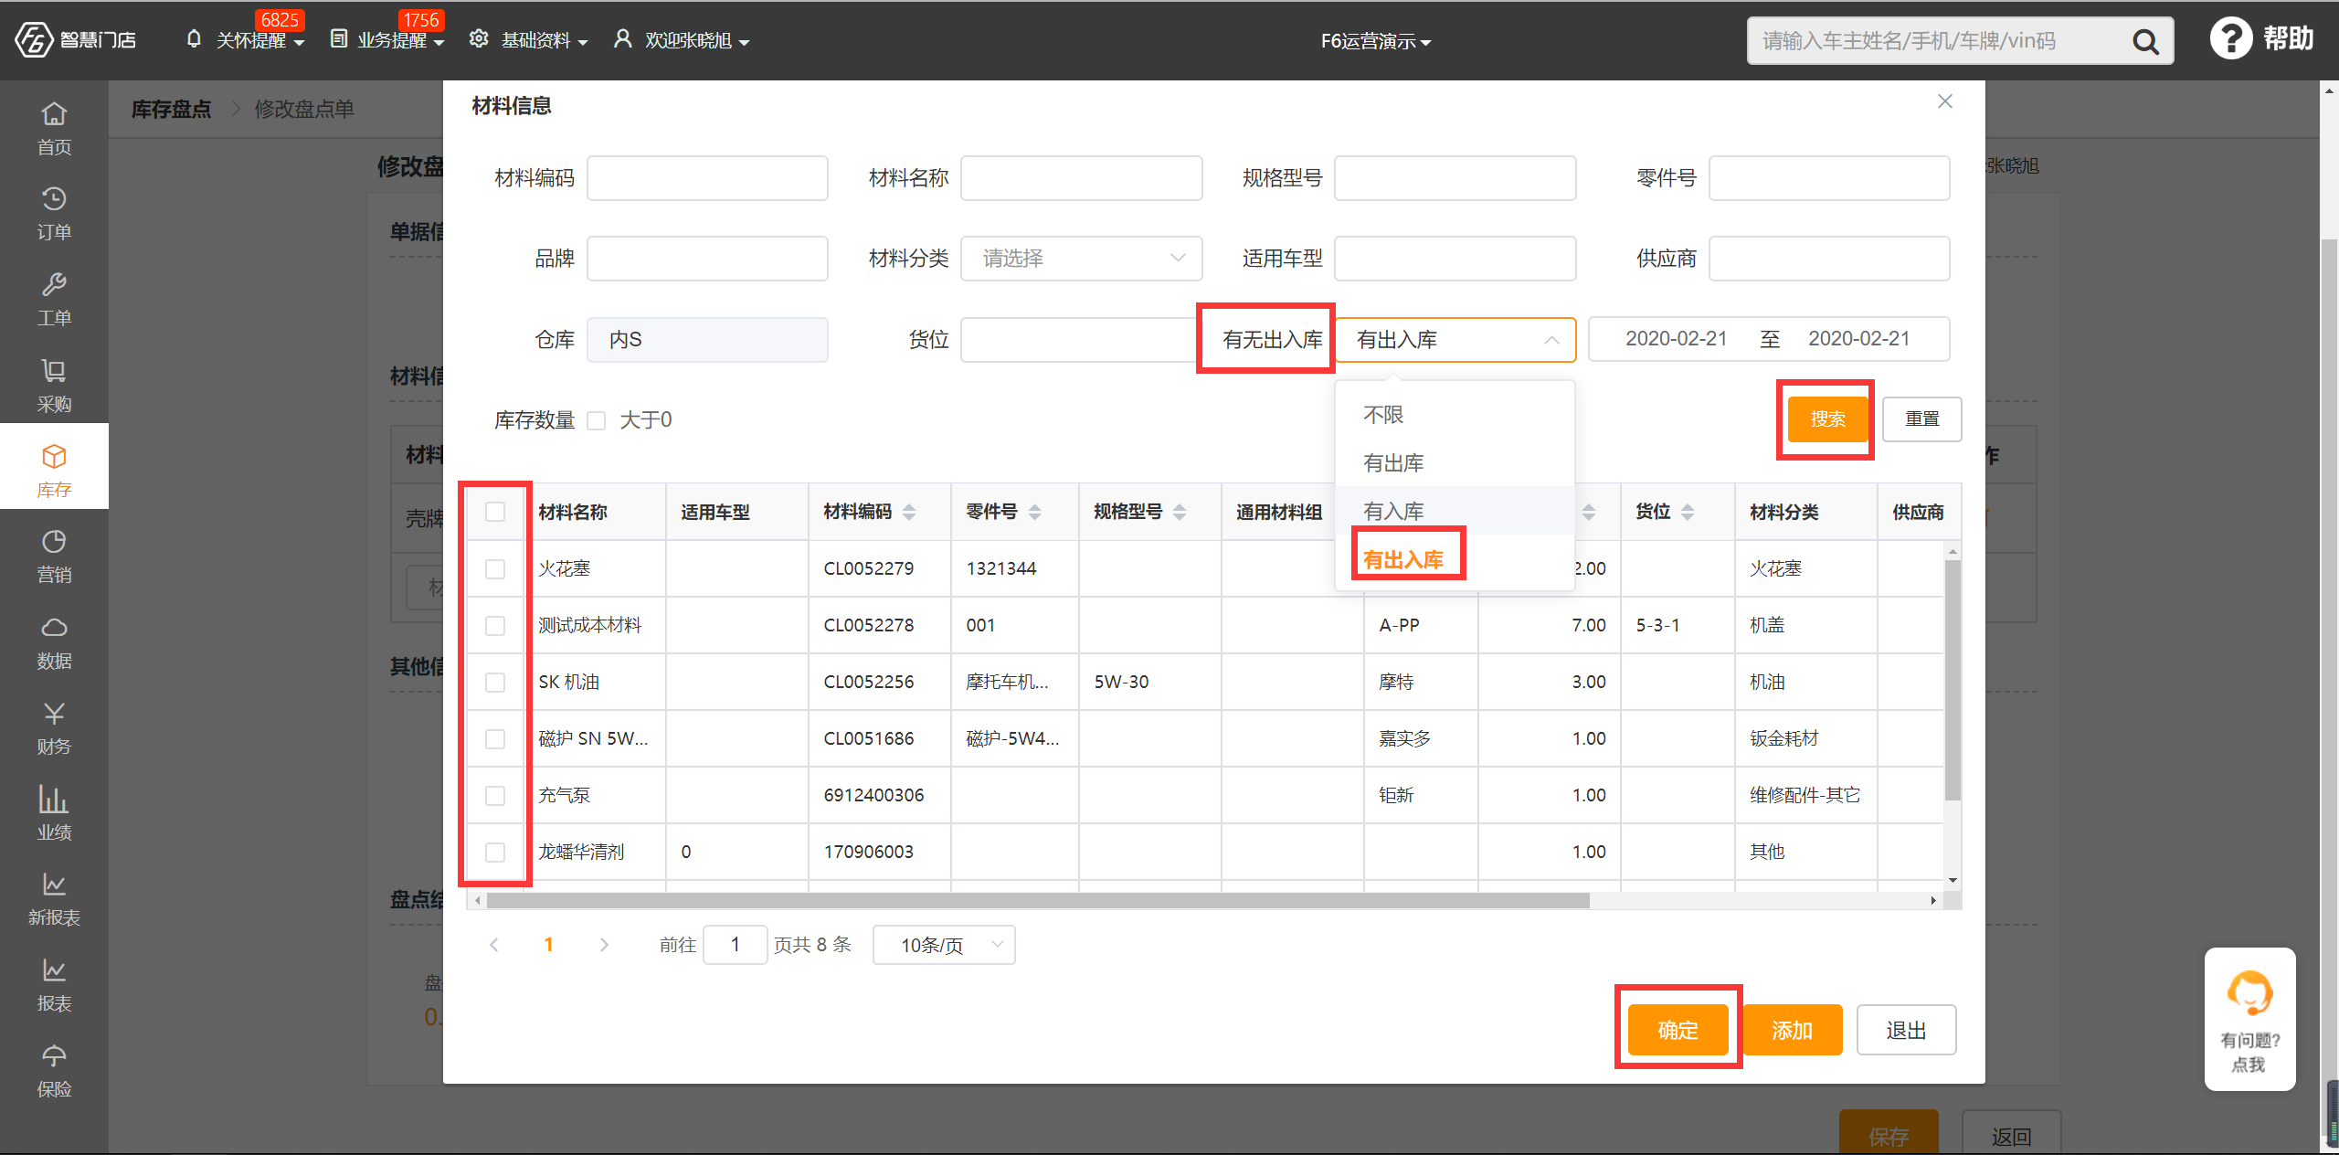
Task: Go to previous page arrow
Action: tap(494, 945)
